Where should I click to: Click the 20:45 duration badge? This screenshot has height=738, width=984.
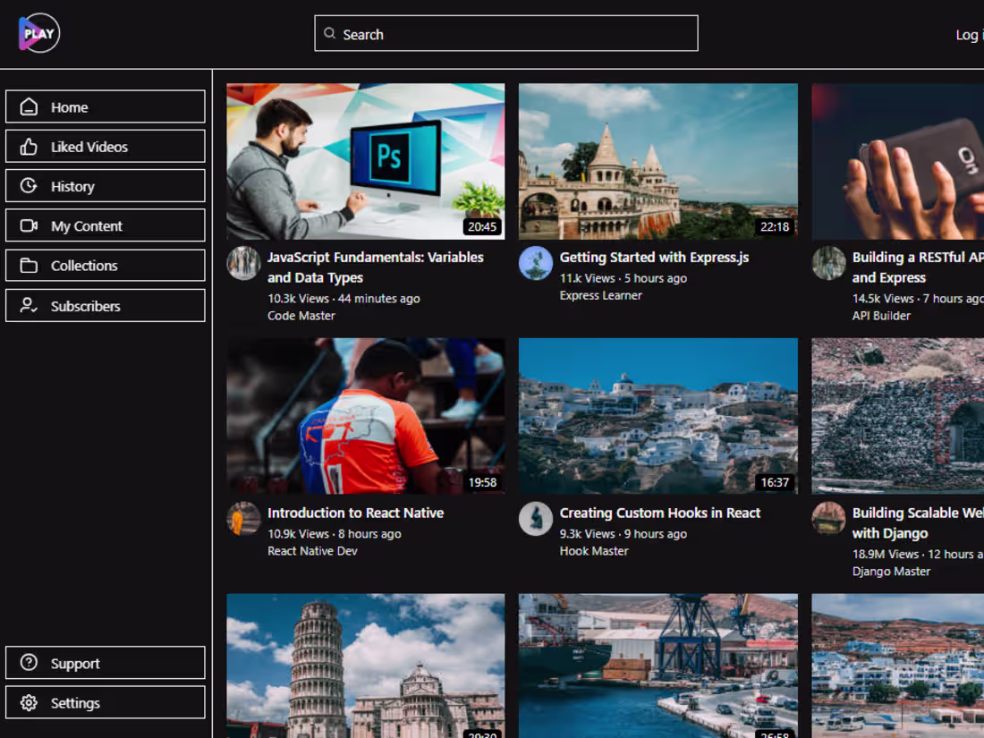(x=482, y=226)
